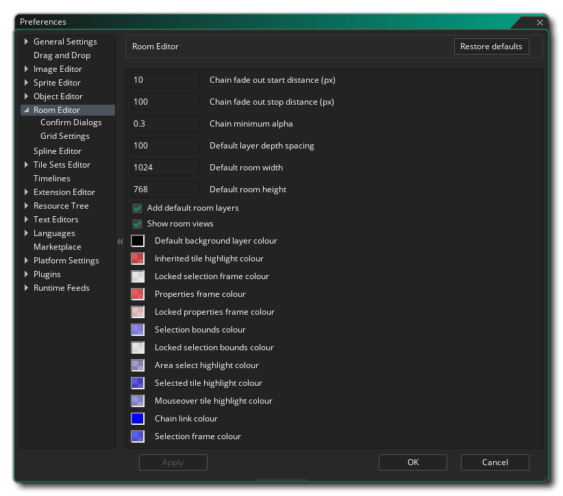Screen dimensions: 563x496
Task: Expand the General Settings category
Action: (x=26, y=41)
